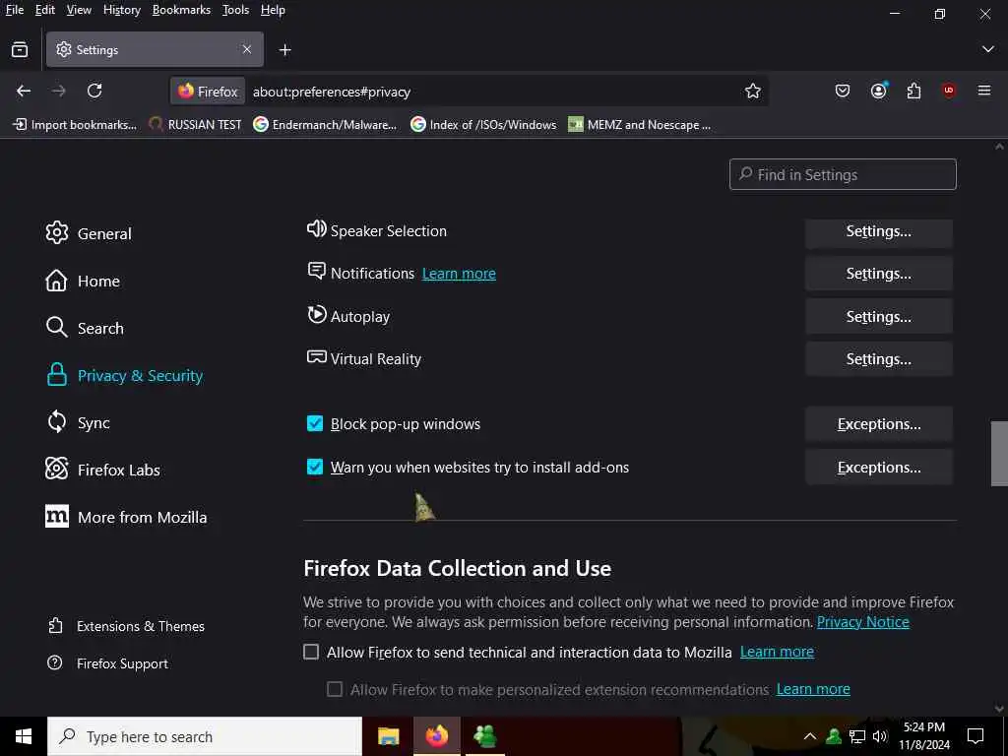Enable sending technical and interaction data
1008x756 pixels.
[311, 652]
